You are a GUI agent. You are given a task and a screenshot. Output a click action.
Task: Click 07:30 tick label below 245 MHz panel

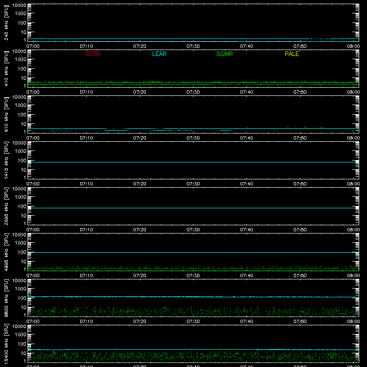pyautogui.click(x=193, y=46)
